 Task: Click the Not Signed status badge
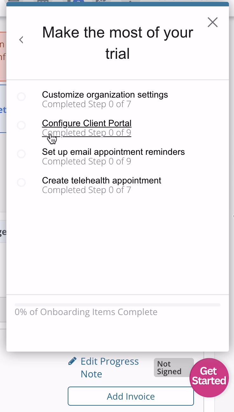tap(174, 367)
